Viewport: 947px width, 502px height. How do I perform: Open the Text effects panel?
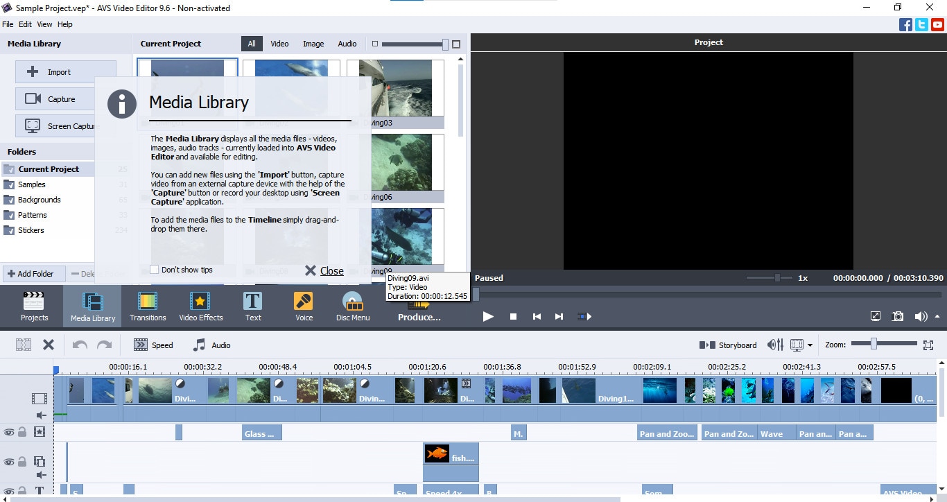coord(253,306)
